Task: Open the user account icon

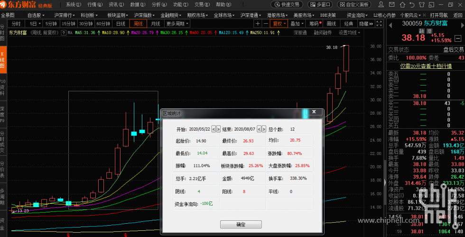Action: coord(381,4)
